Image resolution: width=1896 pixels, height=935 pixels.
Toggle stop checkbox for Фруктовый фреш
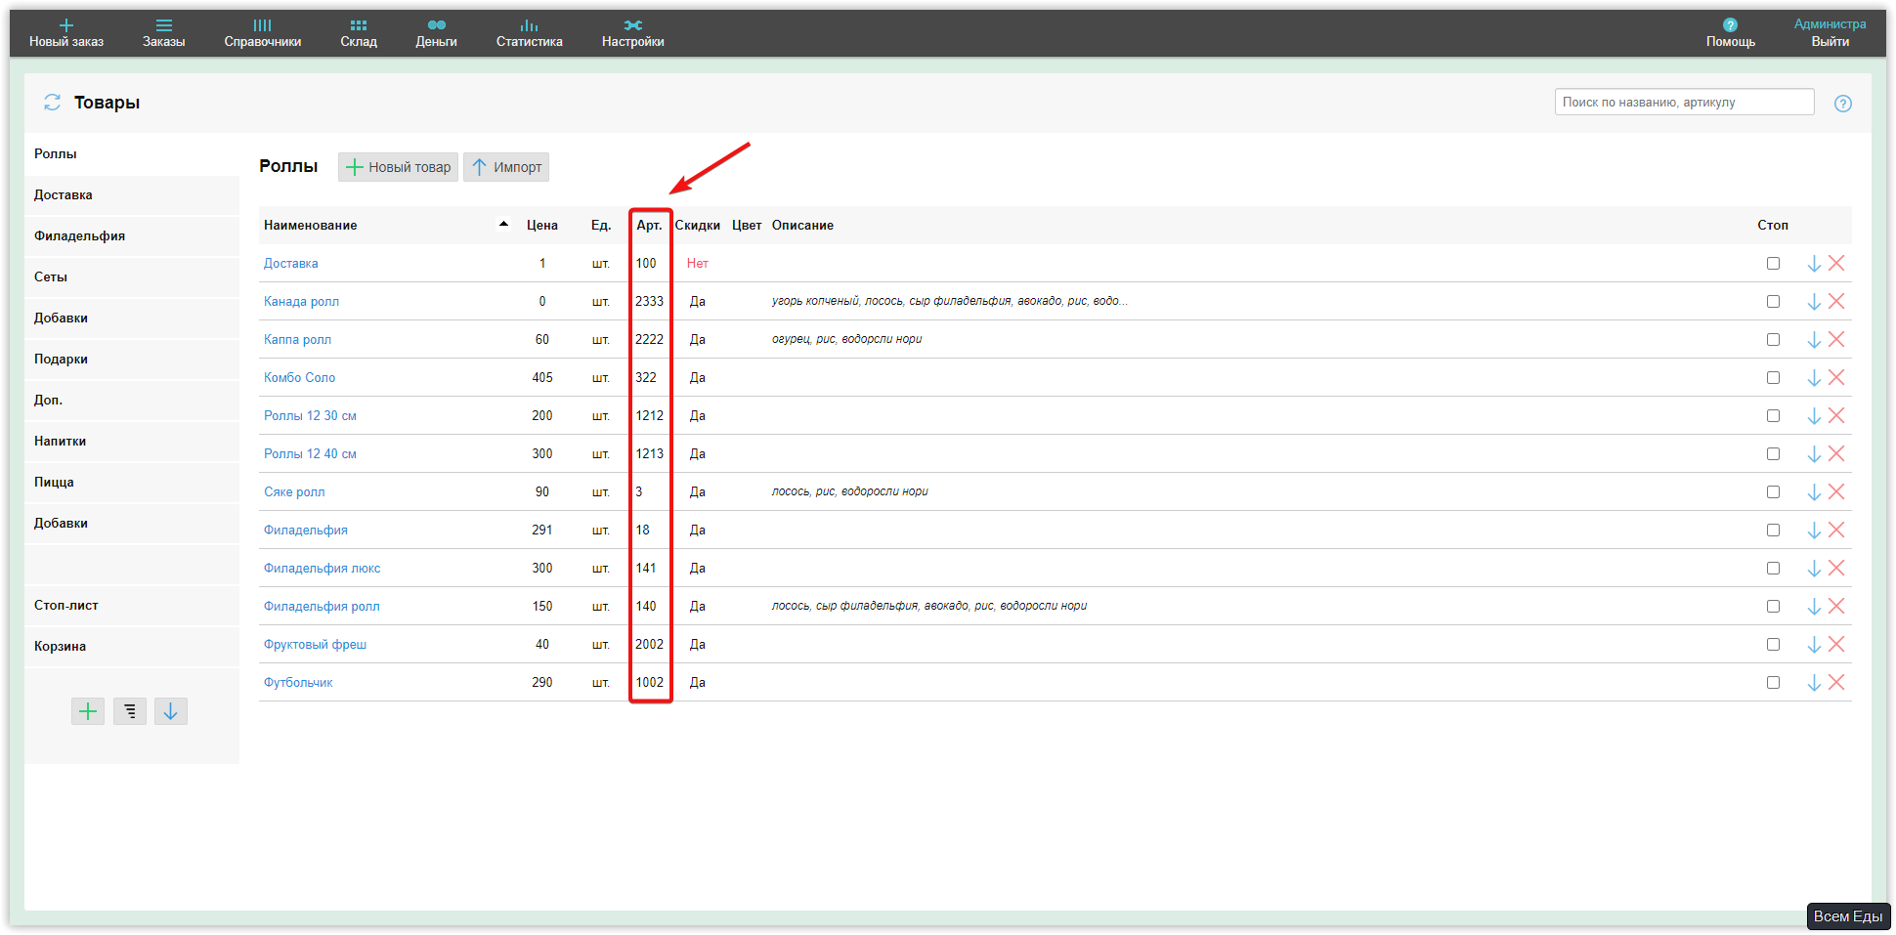pos(1773,644)
